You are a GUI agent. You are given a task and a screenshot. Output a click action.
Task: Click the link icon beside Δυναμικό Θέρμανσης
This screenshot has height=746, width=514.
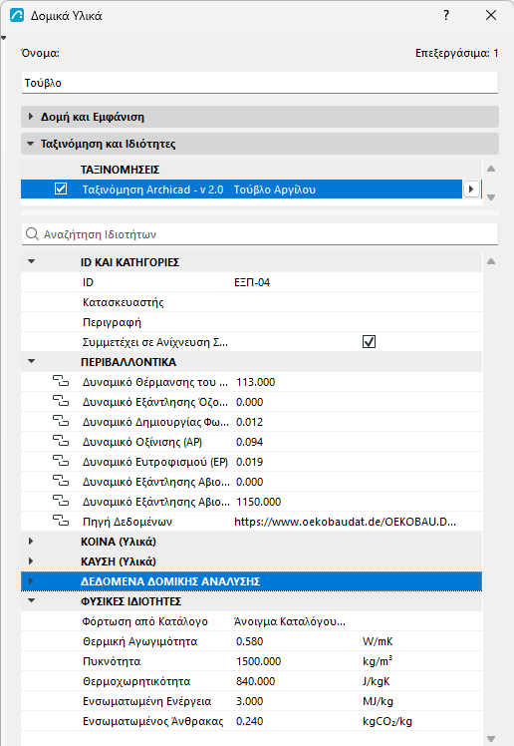pos(61,382)
